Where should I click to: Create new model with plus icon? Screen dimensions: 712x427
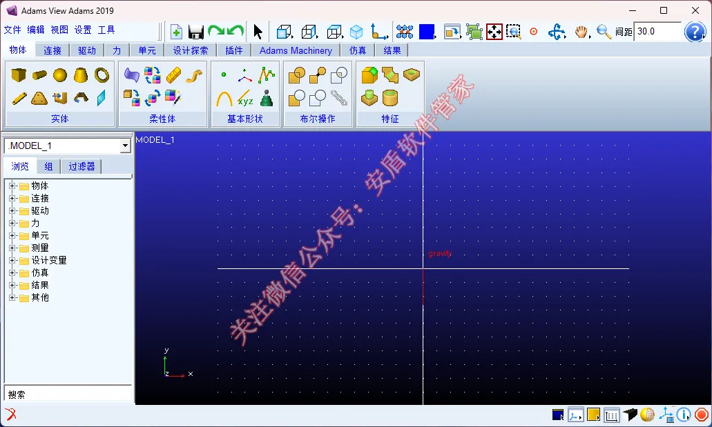click(x=176, y=32)
